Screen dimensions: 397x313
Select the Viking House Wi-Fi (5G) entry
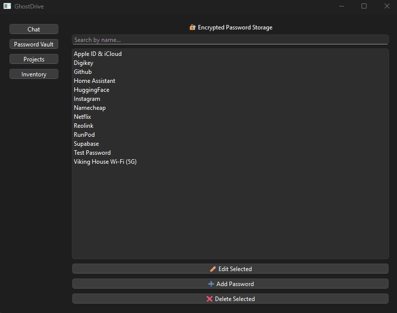(x=230, y=162)
